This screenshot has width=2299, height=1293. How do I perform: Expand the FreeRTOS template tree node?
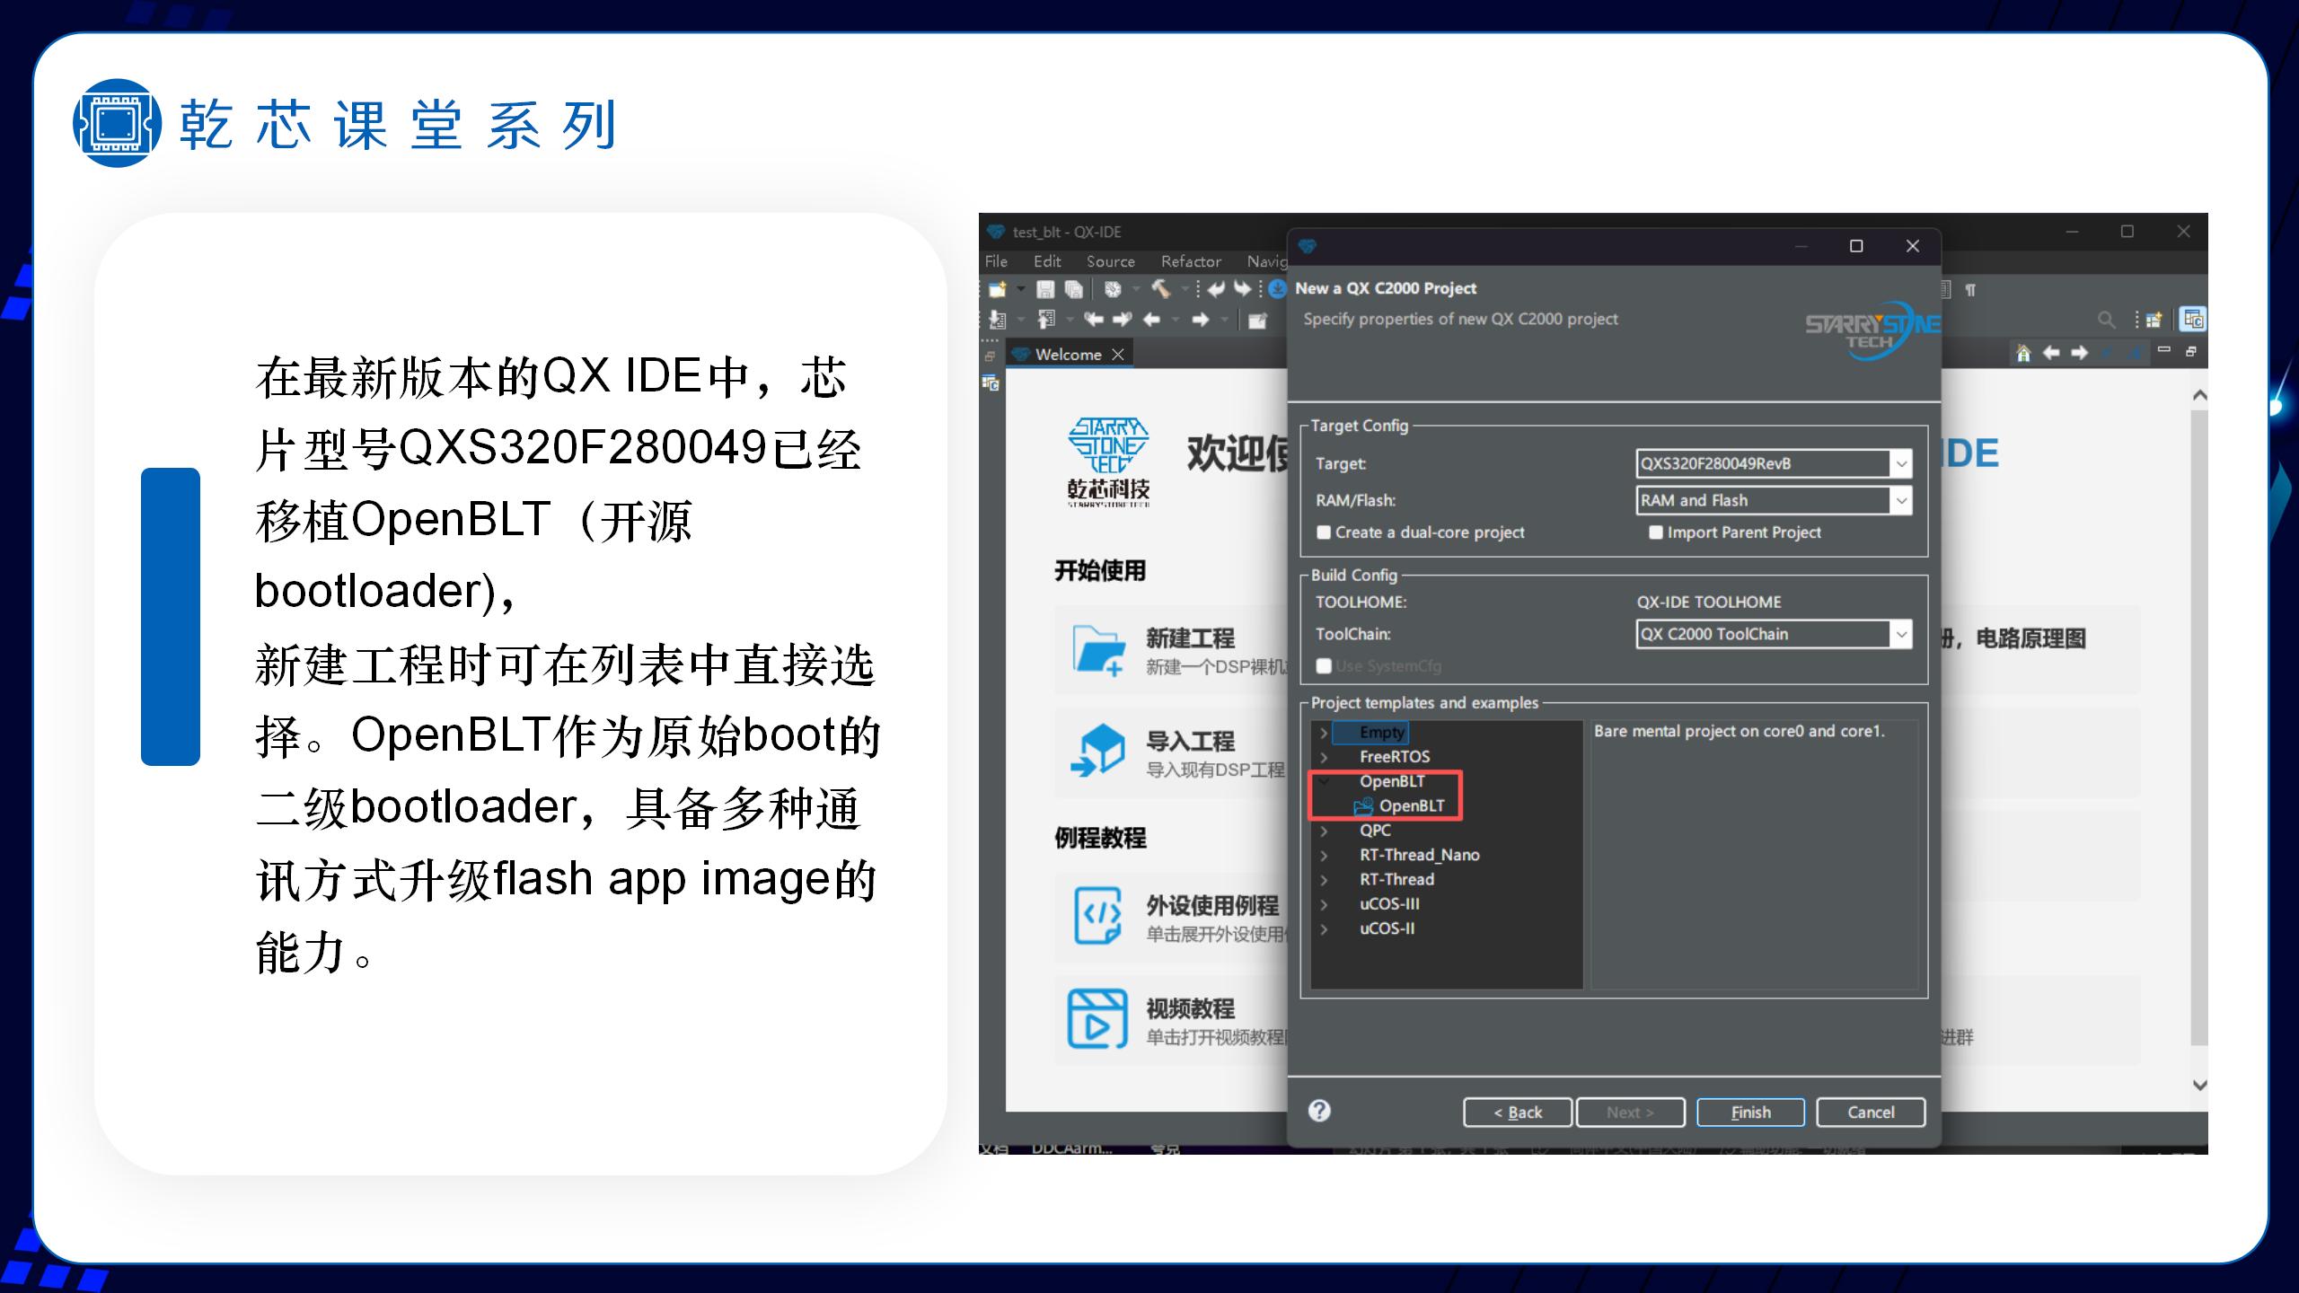tap(1324, 758)
